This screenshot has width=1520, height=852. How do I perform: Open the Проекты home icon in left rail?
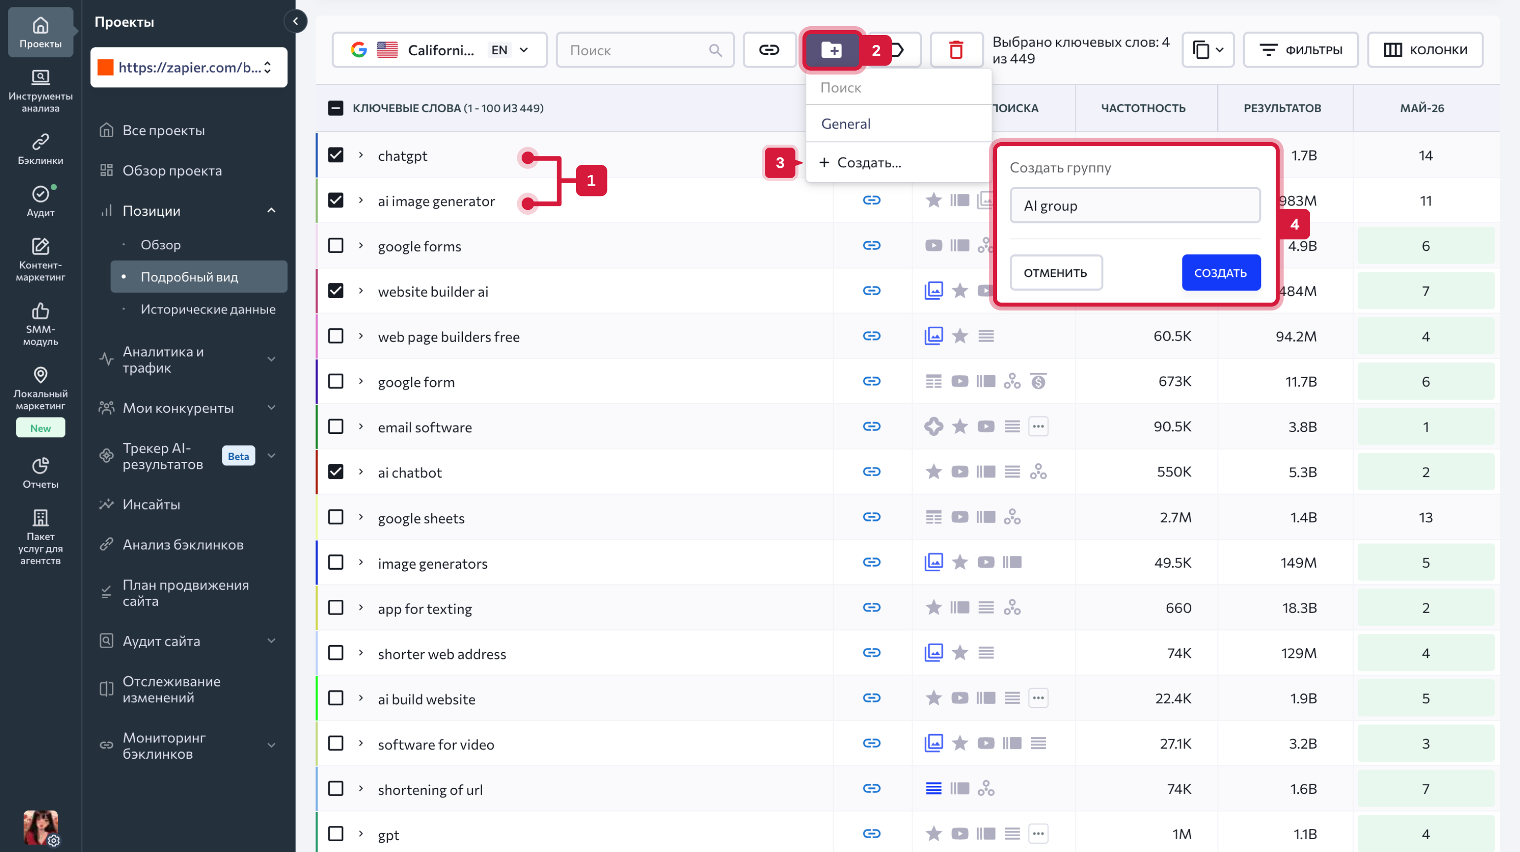tap(40, 33)
